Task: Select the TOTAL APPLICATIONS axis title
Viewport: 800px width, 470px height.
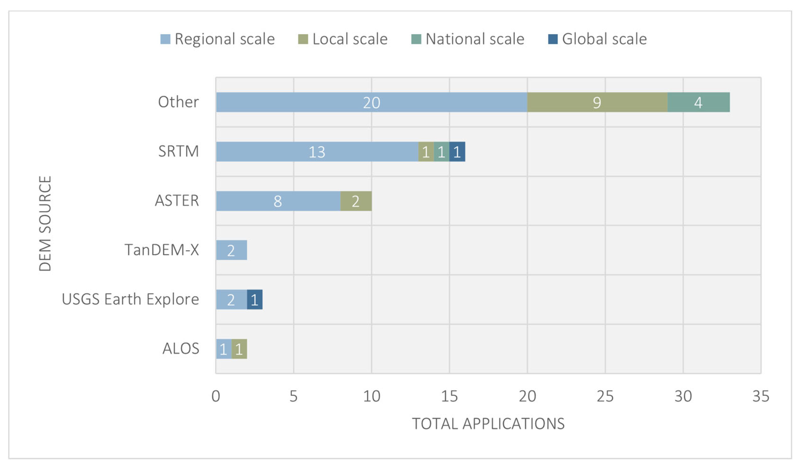Action: [488, 424]
